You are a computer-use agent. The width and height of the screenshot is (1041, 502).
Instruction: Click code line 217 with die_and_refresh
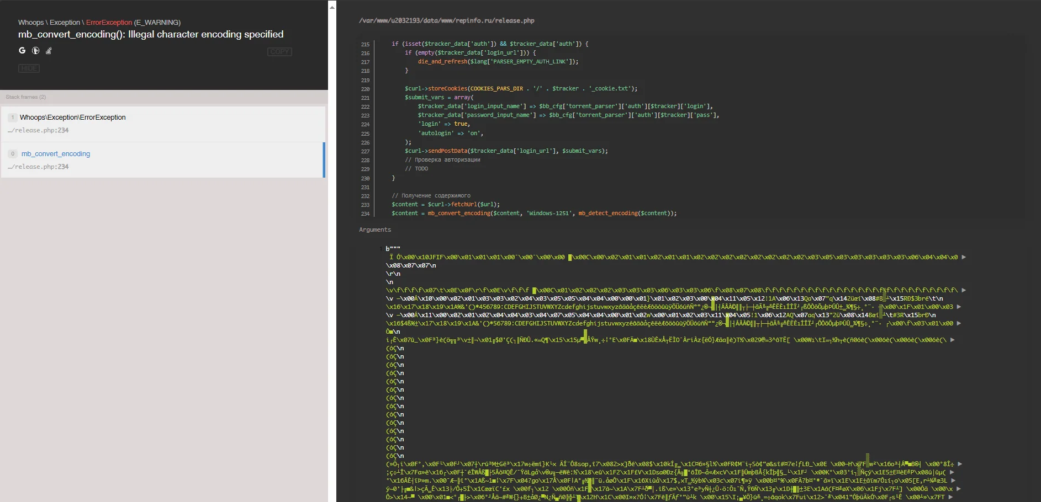498,62
